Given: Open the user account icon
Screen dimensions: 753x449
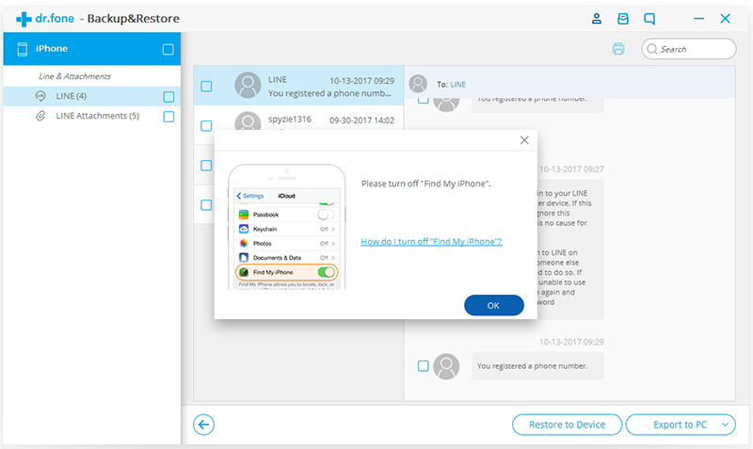Looking at the screenshot, I should 597,19.
